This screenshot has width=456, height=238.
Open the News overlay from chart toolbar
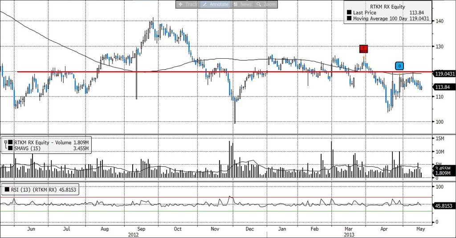[x=243, y=4]
